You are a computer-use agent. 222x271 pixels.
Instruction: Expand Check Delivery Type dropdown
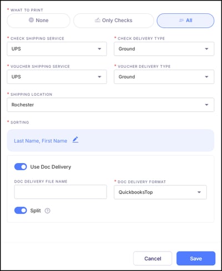point(164,49)
